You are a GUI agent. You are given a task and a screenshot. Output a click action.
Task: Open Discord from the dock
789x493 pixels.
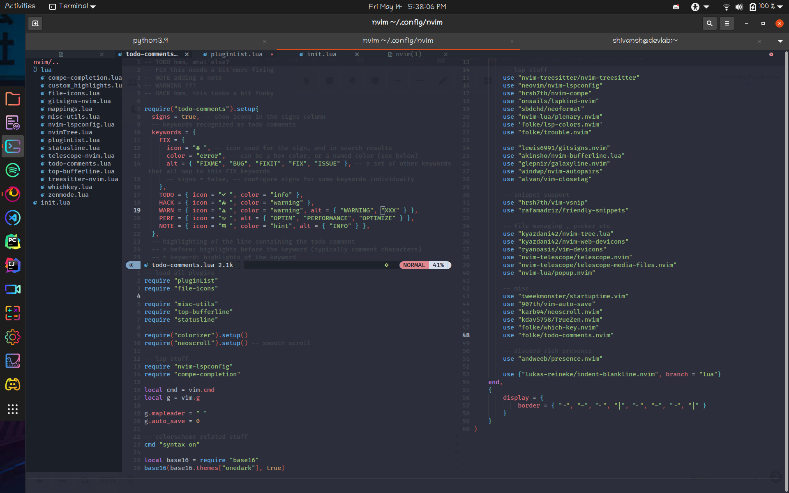13,385
